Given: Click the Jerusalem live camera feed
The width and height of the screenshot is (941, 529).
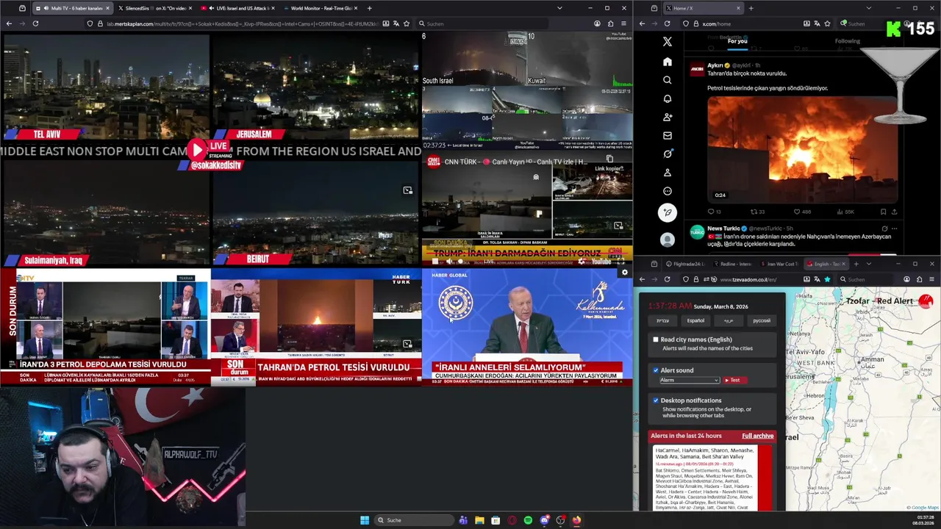Looking at the screenshot, I should pyautogui.click(x=315, y=87).
